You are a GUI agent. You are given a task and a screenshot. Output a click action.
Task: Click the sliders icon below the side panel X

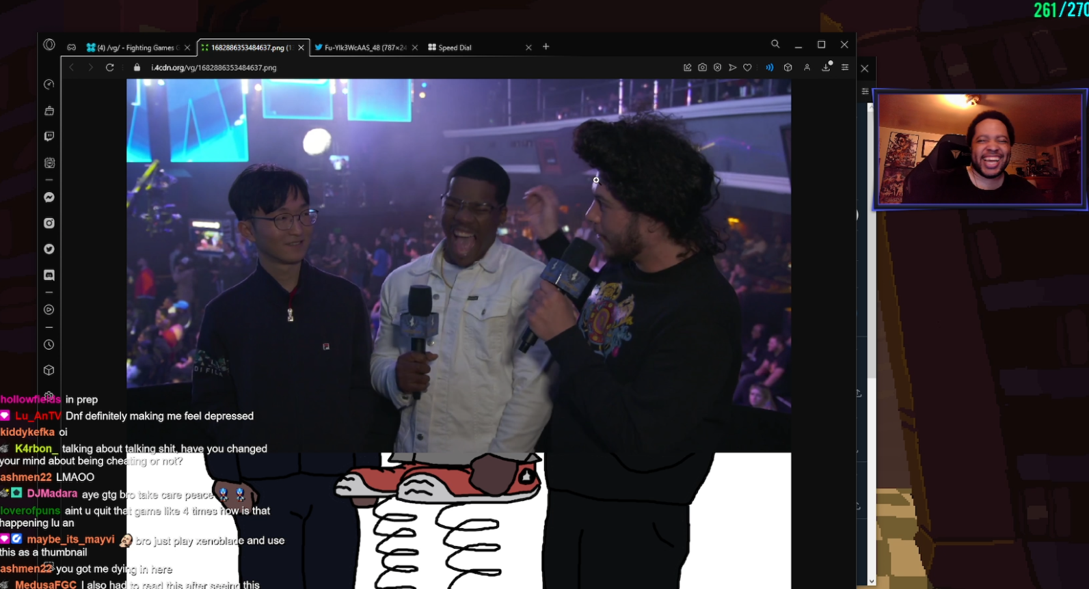[865, 91]
